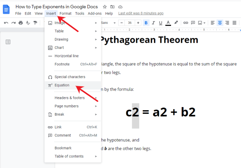Viewport: 241px width, 168px height.
Task: Expand the Break submenu
Action: tap(73, 114)
